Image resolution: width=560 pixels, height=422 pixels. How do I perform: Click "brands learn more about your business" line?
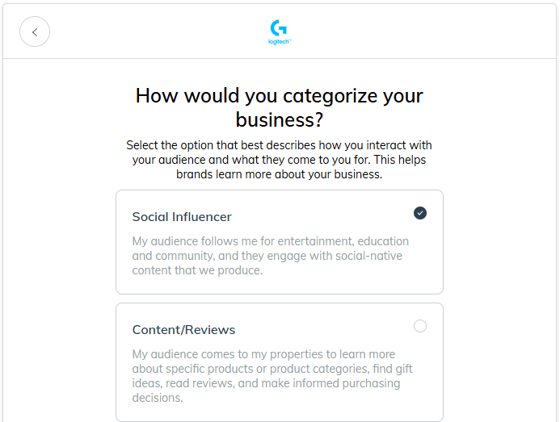[x=279, y=174]
